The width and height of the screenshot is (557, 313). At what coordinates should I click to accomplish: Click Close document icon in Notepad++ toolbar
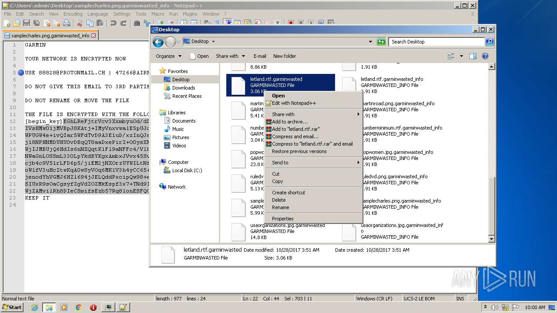(x=47, y=23)
